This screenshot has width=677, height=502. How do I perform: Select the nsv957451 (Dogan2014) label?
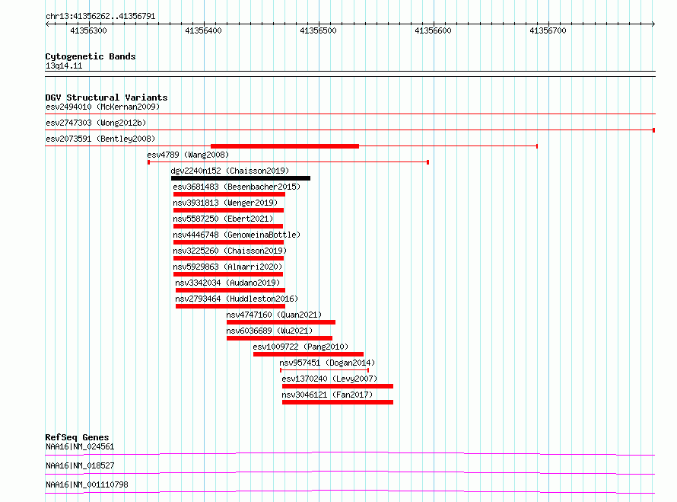click(x=327, y=363)
